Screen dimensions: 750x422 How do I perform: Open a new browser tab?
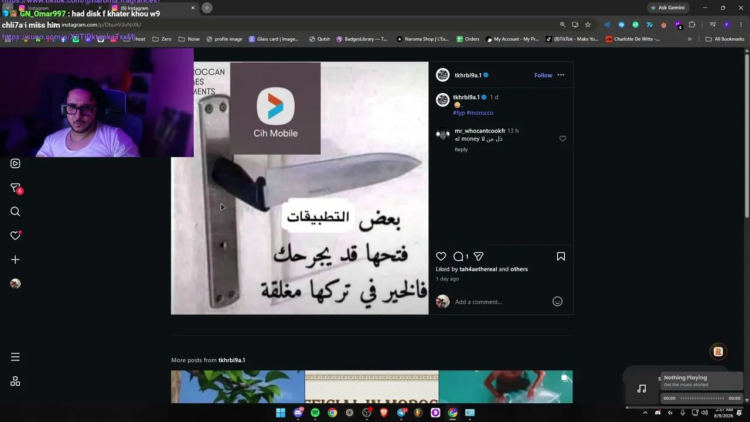click(207, 8)
